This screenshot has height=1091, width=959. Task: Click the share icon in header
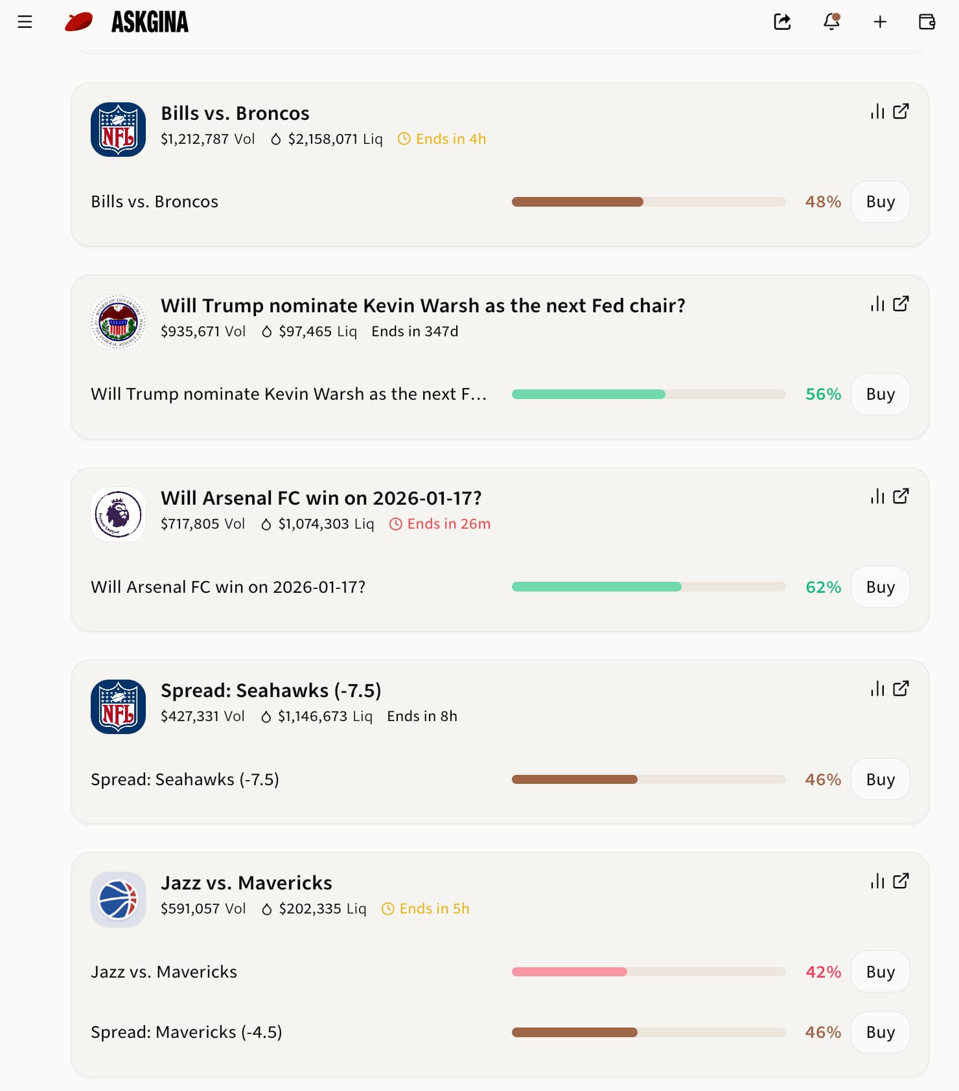click(782, 22)
